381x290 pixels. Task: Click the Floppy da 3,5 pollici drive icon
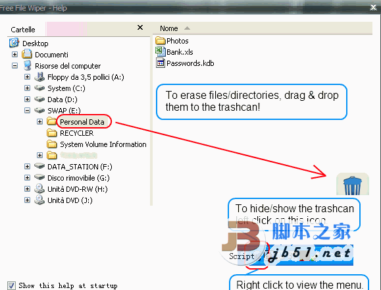coord(39,77)
